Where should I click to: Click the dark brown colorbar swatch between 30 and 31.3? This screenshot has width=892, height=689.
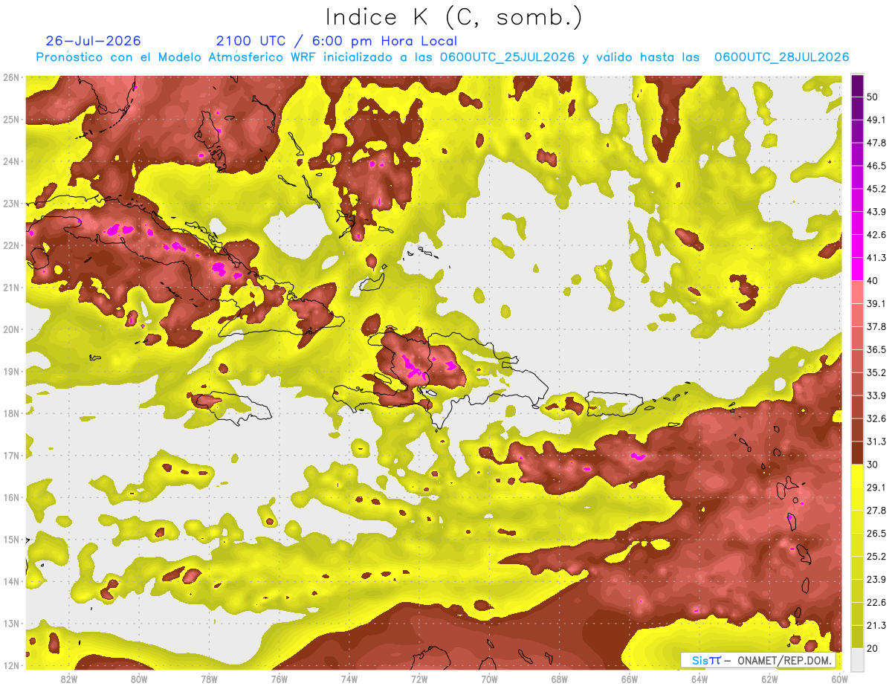(x=857, y=453)
